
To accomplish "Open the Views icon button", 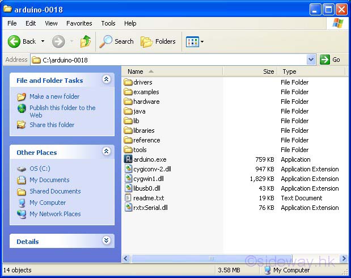I will (x=192, y=41).
